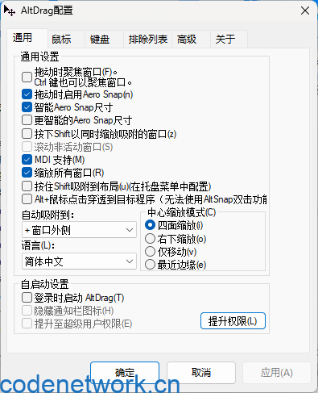Image resolution: width=318 pixels, height=393 pixels.
Task: Click the 取消 button
Action: 201,373
